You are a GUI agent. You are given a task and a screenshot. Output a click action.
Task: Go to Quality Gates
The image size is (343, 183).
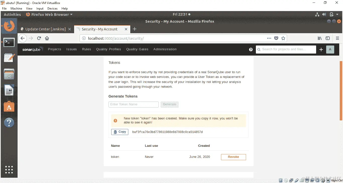(137, 49)
